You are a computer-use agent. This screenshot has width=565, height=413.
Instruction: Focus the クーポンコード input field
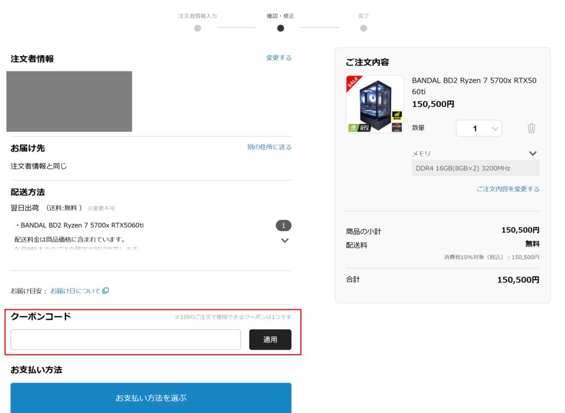click(x=126, y=340)
